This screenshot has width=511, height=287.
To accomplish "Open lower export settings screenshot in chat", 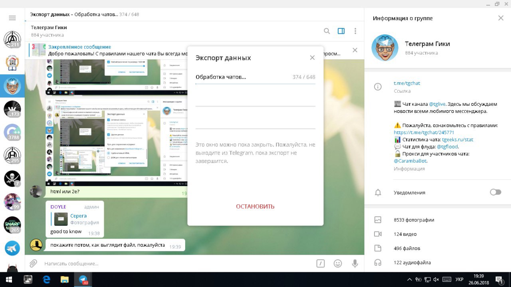I will tap(116, 142).
